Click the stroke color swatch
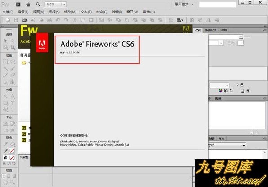This screenshot has width=268, height=187. (x=12, y=151)
